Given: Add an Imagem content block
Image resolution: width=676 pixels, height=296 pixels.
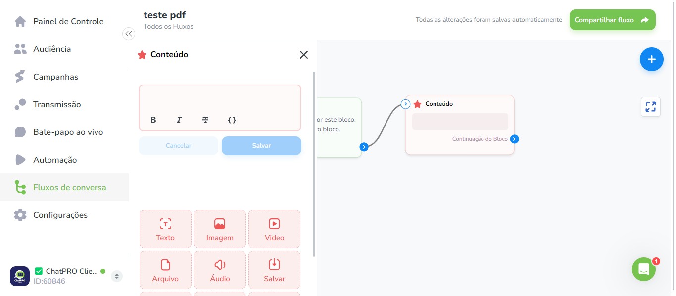Looking at the screenshot, I should pyautogui.click(x=220, y=229).
